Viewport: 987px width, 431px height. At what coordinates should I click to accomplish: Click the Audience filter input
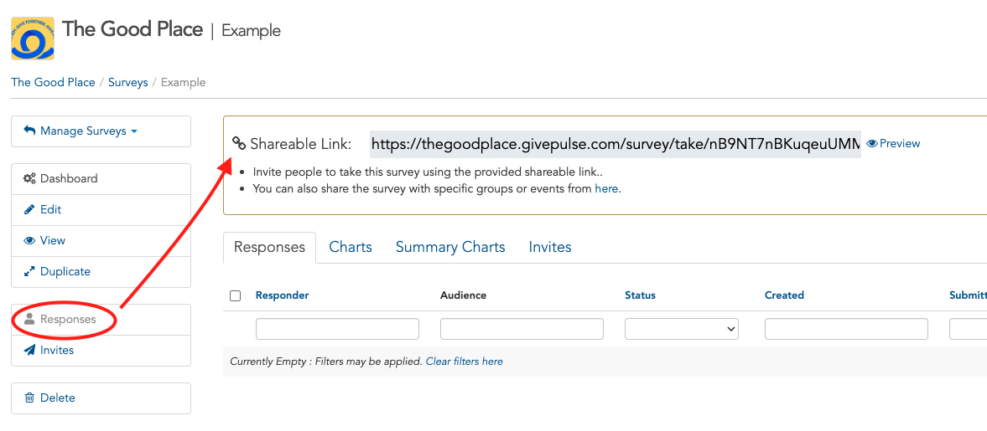[x=522, y=329]
